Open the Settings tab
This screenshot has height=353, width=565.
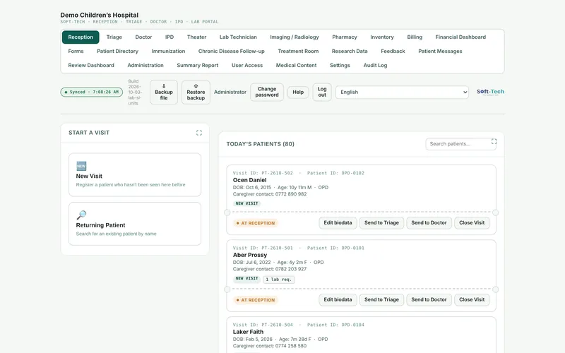point(340,65)
